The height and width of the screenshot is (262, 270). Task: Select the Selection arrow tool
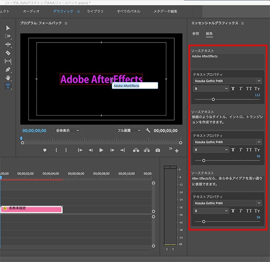[x=8, y=28]
